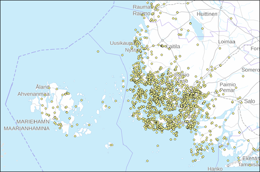Select the Salo label on the map
Image resolution: width=260 pixels, height=172 pixels.
[x=250, y=101]
